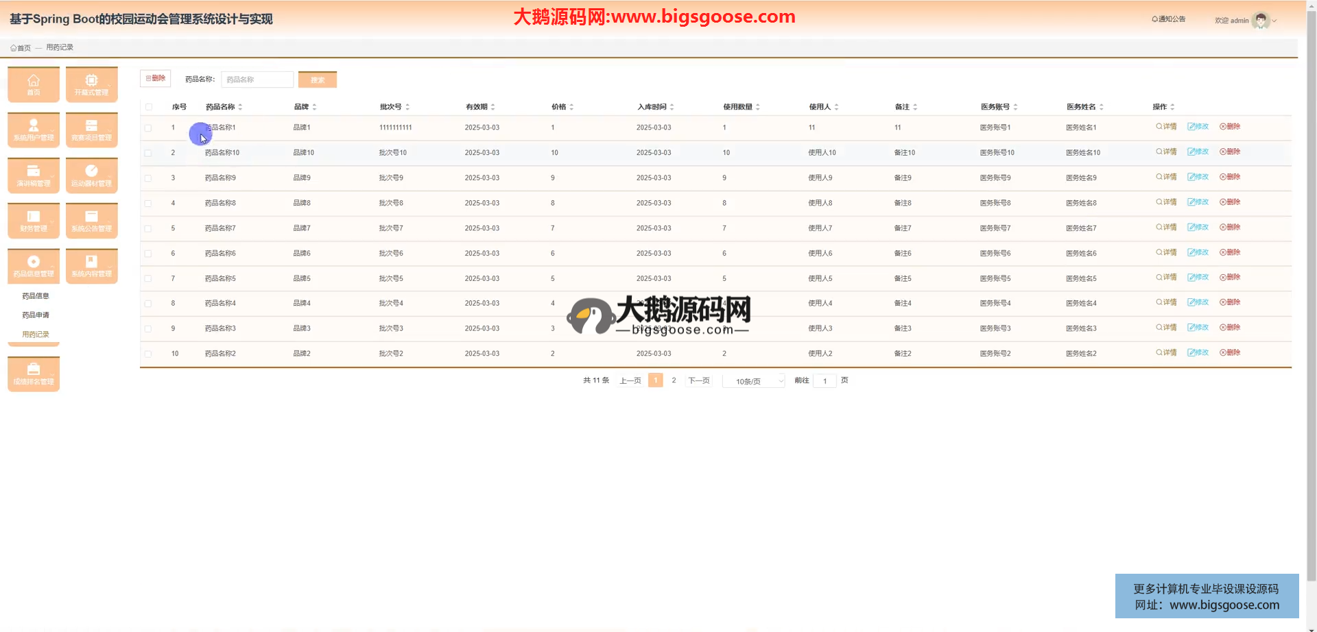Image resolution: width=1317 pixels, height=632 pixels.
Task: Click 删除 delete icon for 药品名称9
Action: pos(1229,177)
